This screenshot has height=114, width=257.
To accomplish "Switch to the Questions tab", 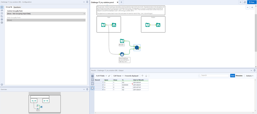I will (x=17, y=7).
